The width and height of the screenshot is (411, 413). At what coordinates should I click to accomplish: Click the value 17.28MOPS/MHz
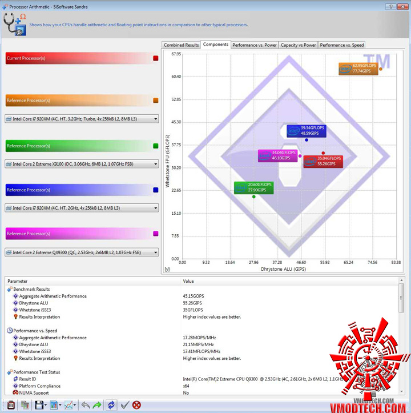click(x=199, y=338)
